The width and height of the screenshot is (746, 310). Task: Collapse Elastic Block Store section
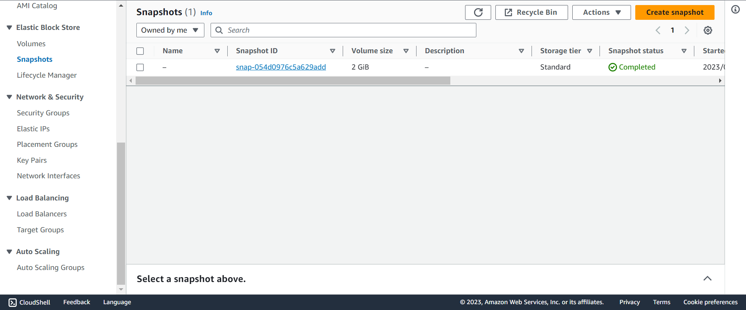coord(9,28)
